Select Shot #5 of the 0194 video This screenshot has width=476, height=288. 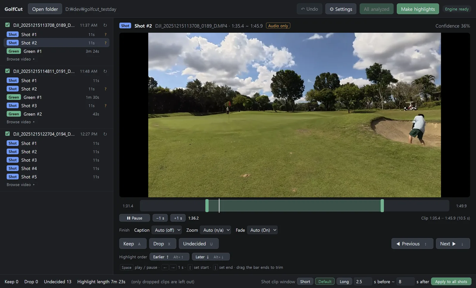point(56,177)
